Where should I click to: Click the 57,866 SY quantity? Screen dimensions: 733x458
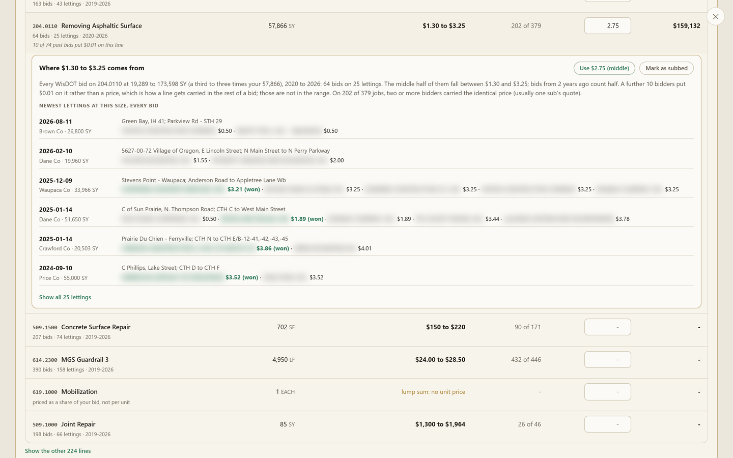coord(281,26)
